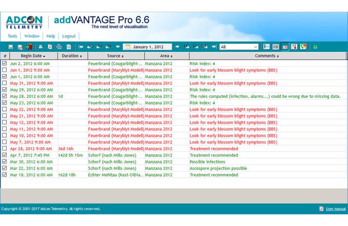Open the Window menu
The width and height of the screenshot is (348, 226).
[32, 36]
